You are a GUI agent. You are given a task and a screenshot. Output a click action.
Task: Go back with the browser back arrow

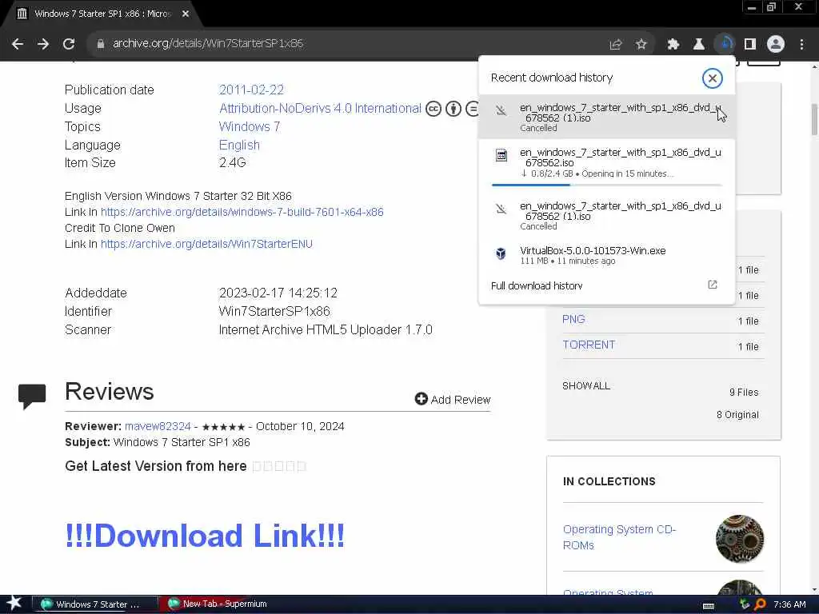click(x=18, y=44)
